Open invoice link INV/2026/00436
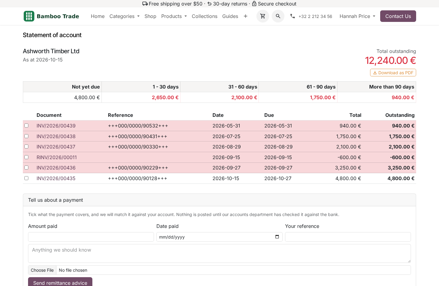 [x=56, y=168]
